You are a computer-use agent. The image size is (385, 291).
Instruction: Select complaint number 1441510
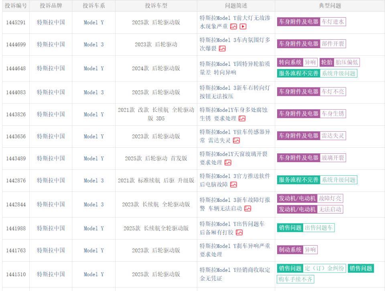16,275
